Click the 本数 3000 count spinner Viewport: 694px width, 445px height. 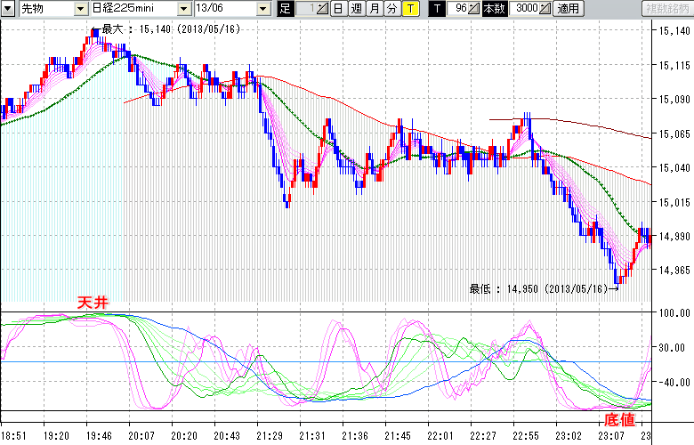pyautogui.click(x=544, y=8)
